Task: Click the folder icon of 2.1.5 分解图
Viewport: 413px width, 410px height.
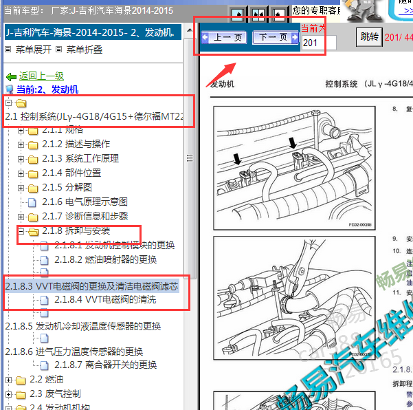Action: pos(33,188)
